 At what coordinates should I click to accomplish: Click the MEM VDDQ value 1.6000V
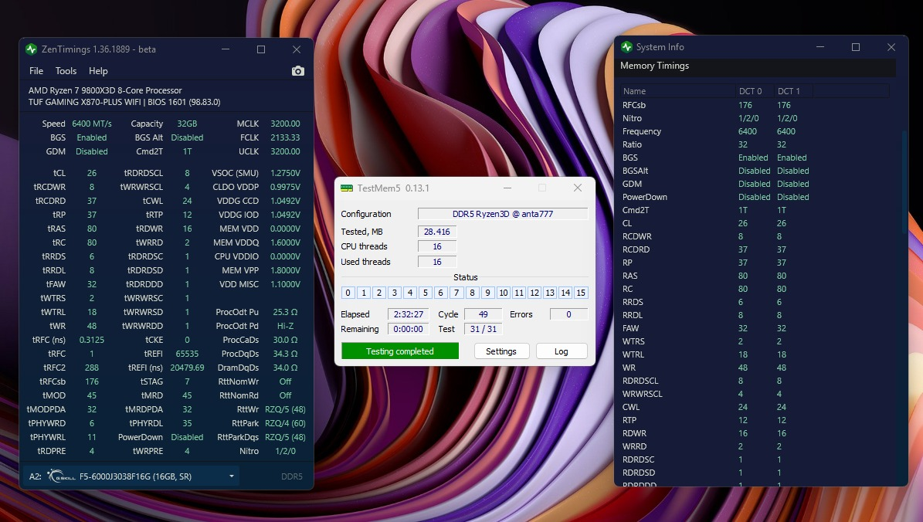tap(285, 242)
